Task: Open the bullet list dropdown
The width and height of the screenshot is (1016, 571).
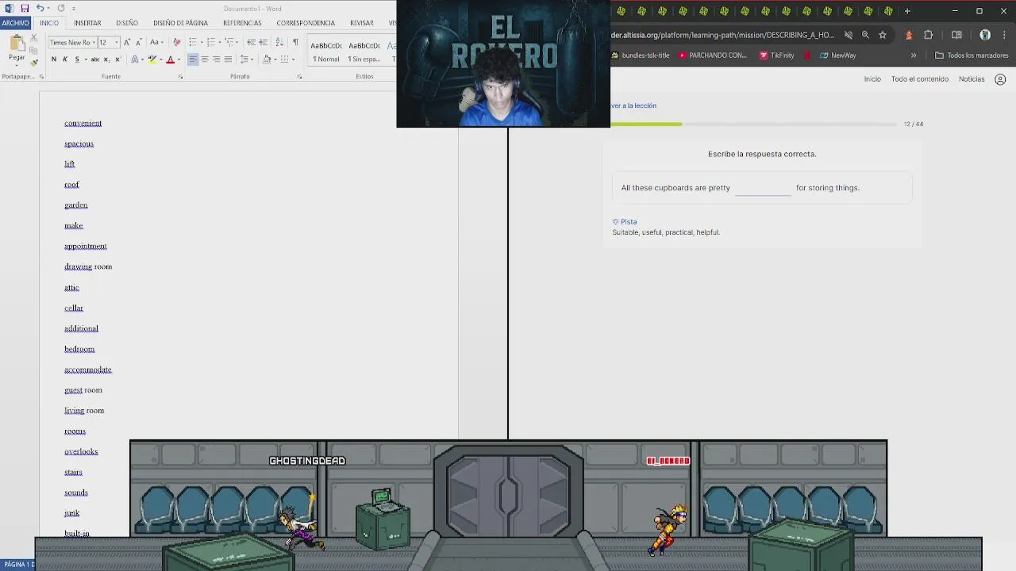Action: coord(200,42)
